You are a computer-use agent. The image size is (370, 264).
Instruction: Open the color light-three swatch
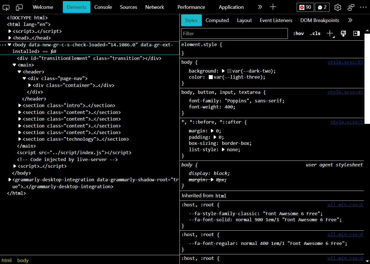point(211,77)
